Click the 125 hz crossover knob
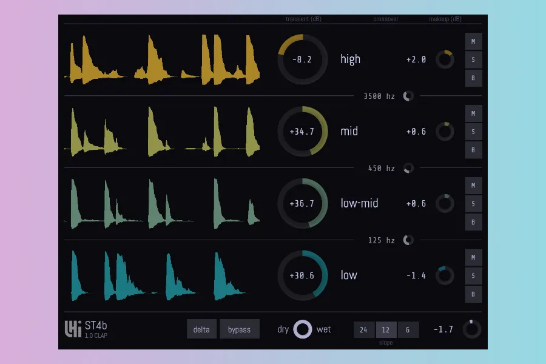Viewport: 546px width, 364px height. tap(408, 240)
